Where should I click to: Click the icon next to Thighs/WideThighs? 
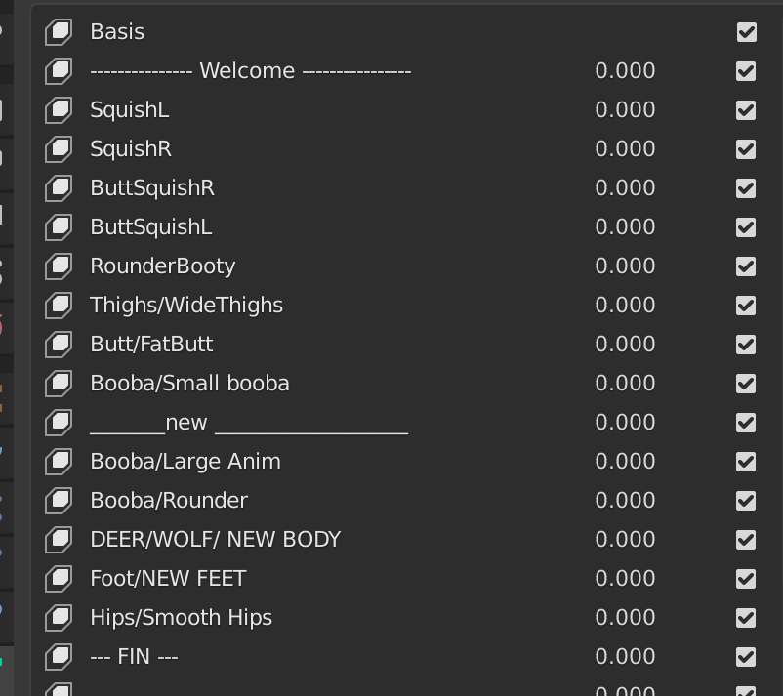tap(60, 306)
